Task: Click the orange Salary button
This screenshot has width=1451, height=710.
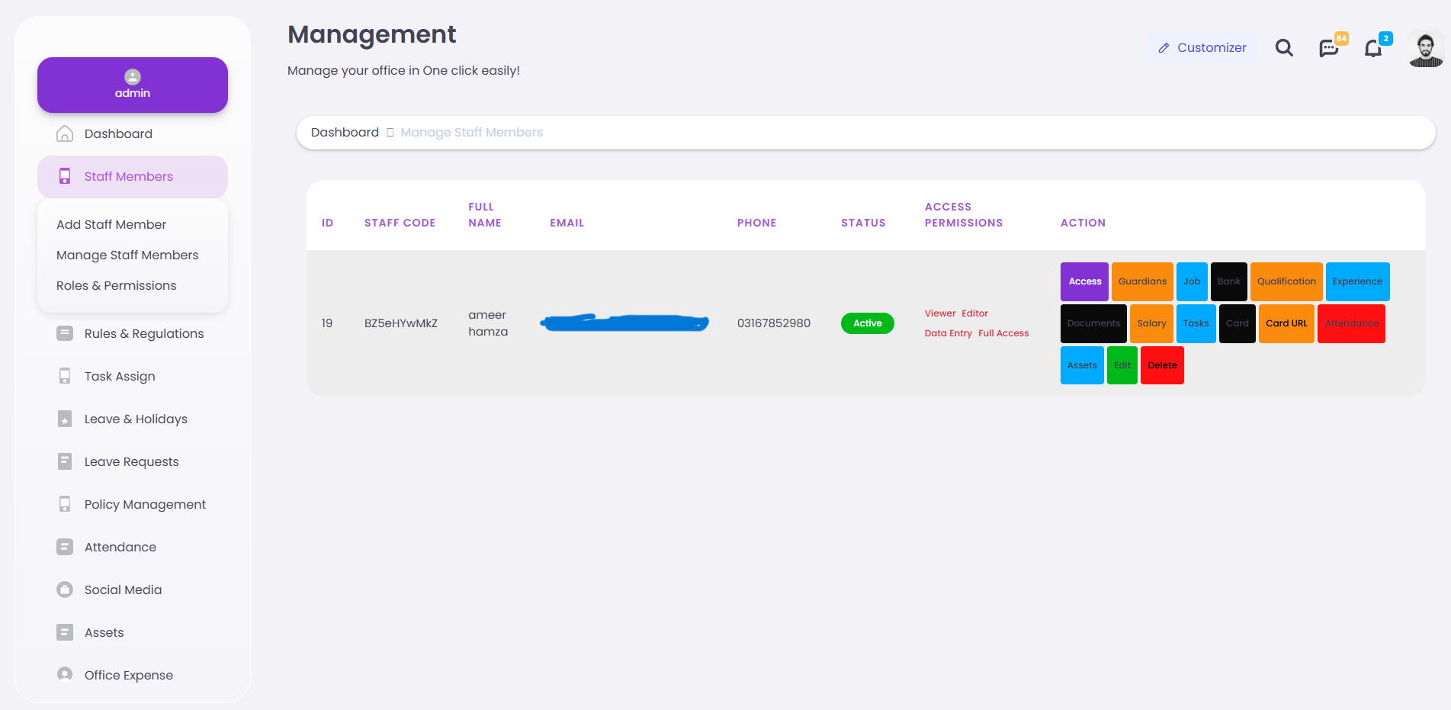Action: [1151, 323]
